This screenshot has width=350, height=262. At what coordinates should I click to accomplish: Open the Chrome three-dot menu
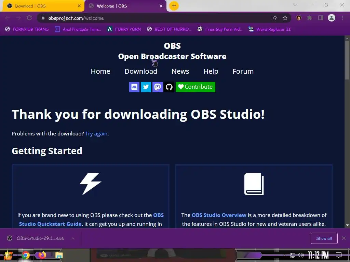click(x=342, y=18)
